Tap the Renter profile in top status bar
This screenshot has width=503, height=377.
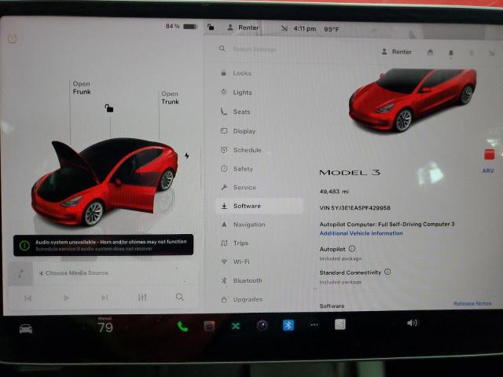(x=243, y=27)
